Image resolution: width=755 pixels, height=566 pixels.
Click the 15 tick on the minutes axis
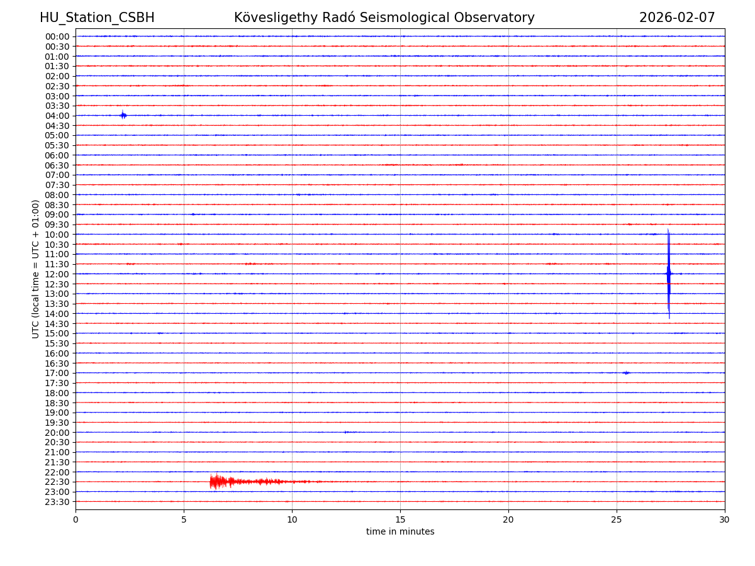[400, 520]
